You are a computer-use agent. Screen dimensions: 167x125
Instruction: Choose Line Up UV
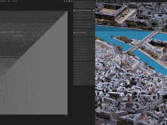point(84,44)
